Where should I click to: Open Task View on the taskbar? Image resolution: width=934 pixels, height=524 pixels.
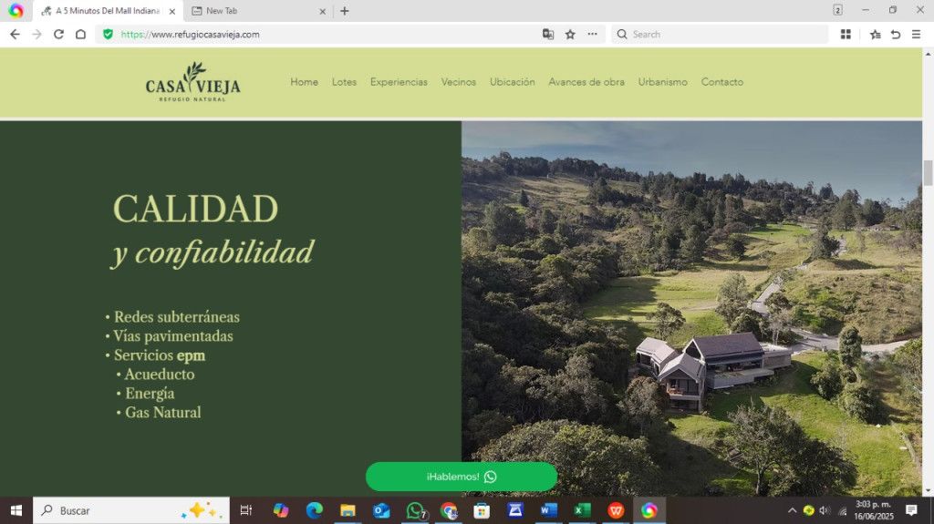point(246,510)
